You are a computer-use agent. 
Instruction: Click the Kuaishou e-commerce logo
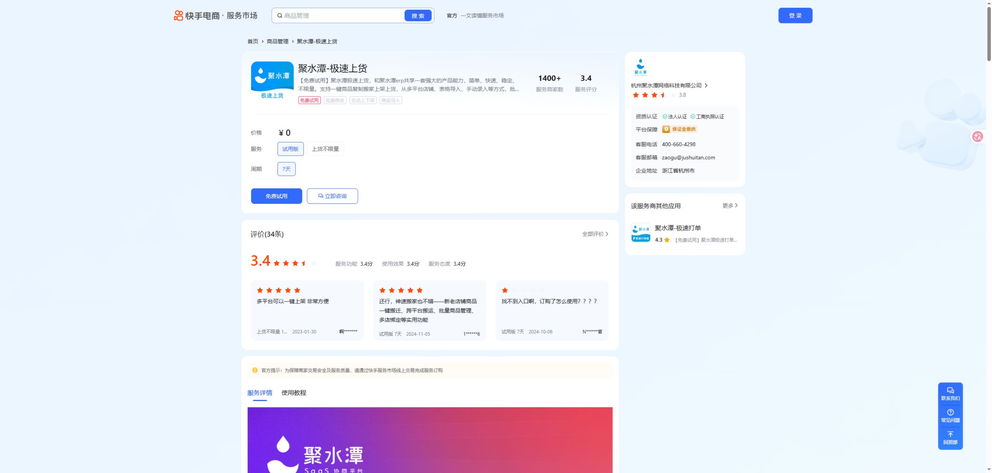click(216, 16)
